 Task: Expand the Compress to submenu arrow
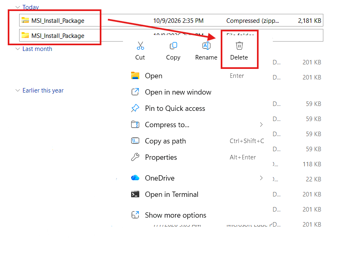pos(261,124)
